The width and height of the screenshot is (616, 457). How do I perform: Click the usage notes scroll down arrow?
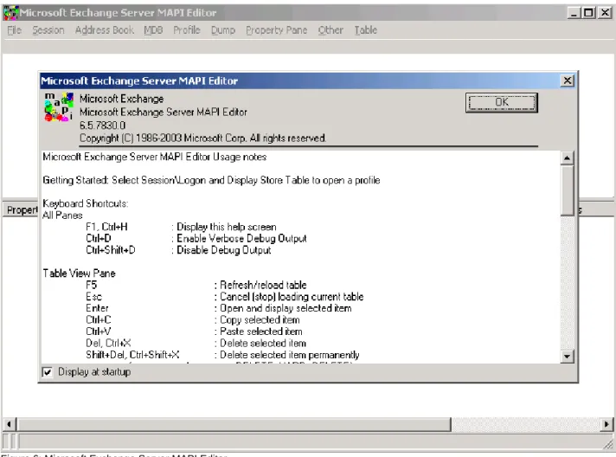(567, 357)
